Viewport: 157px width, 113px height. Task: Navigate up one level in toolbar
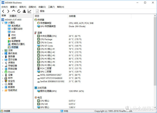tap(14, 11)
